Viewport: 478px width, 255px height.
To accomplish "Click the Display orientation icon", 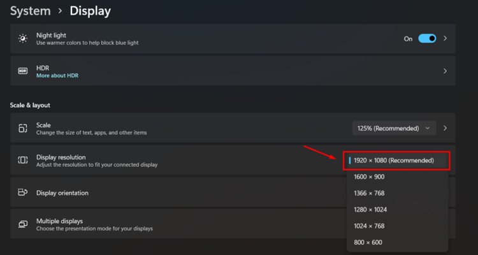I will coord(23,193).
